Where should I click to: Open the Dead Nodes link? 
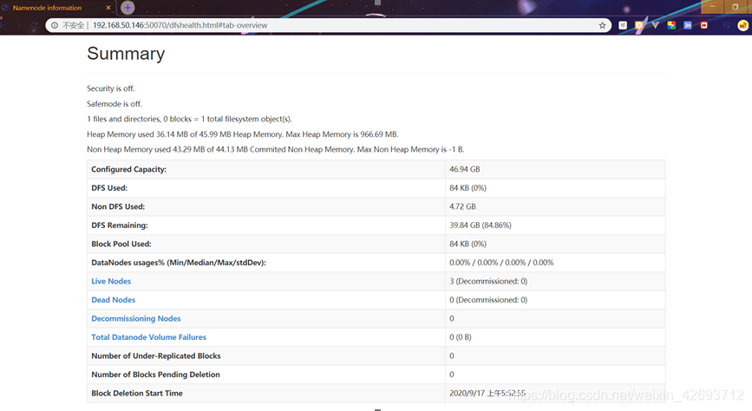[113, 300]
